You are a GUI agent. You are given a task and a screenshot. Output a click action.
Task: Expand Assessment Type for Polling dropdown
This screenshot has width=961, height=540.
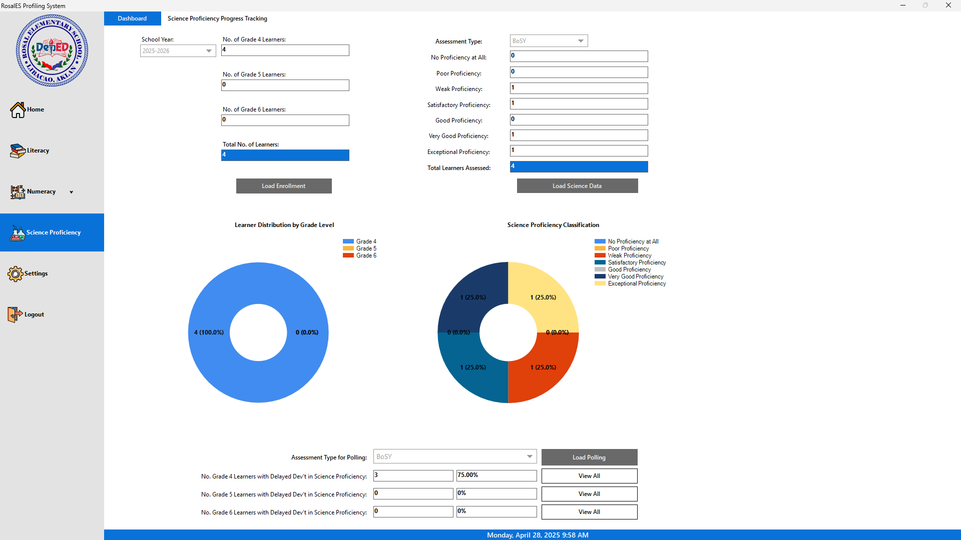click(x=530, y=456)
